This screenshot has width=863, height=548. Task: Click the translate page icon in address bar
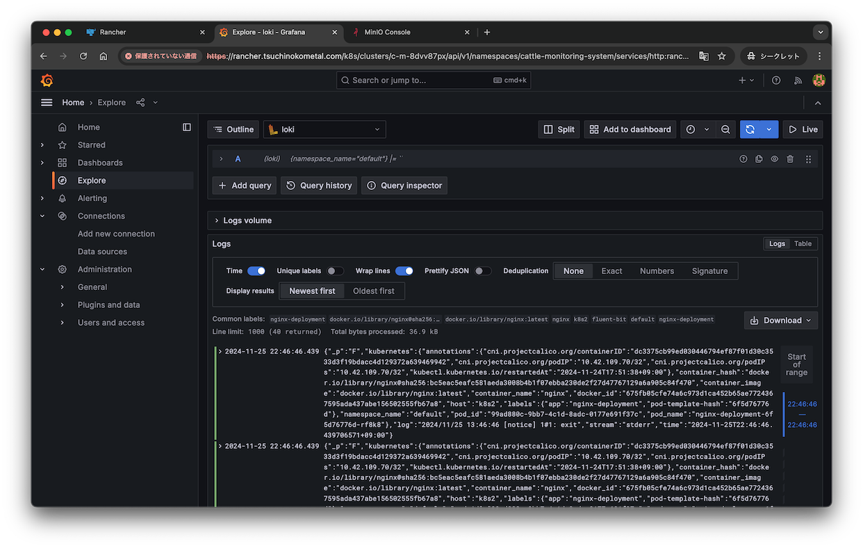[704, 56]
